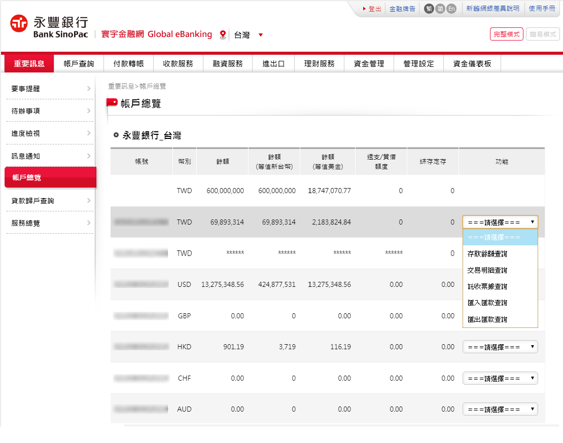Click the GBP currency cell

click(x=184, y=316)
